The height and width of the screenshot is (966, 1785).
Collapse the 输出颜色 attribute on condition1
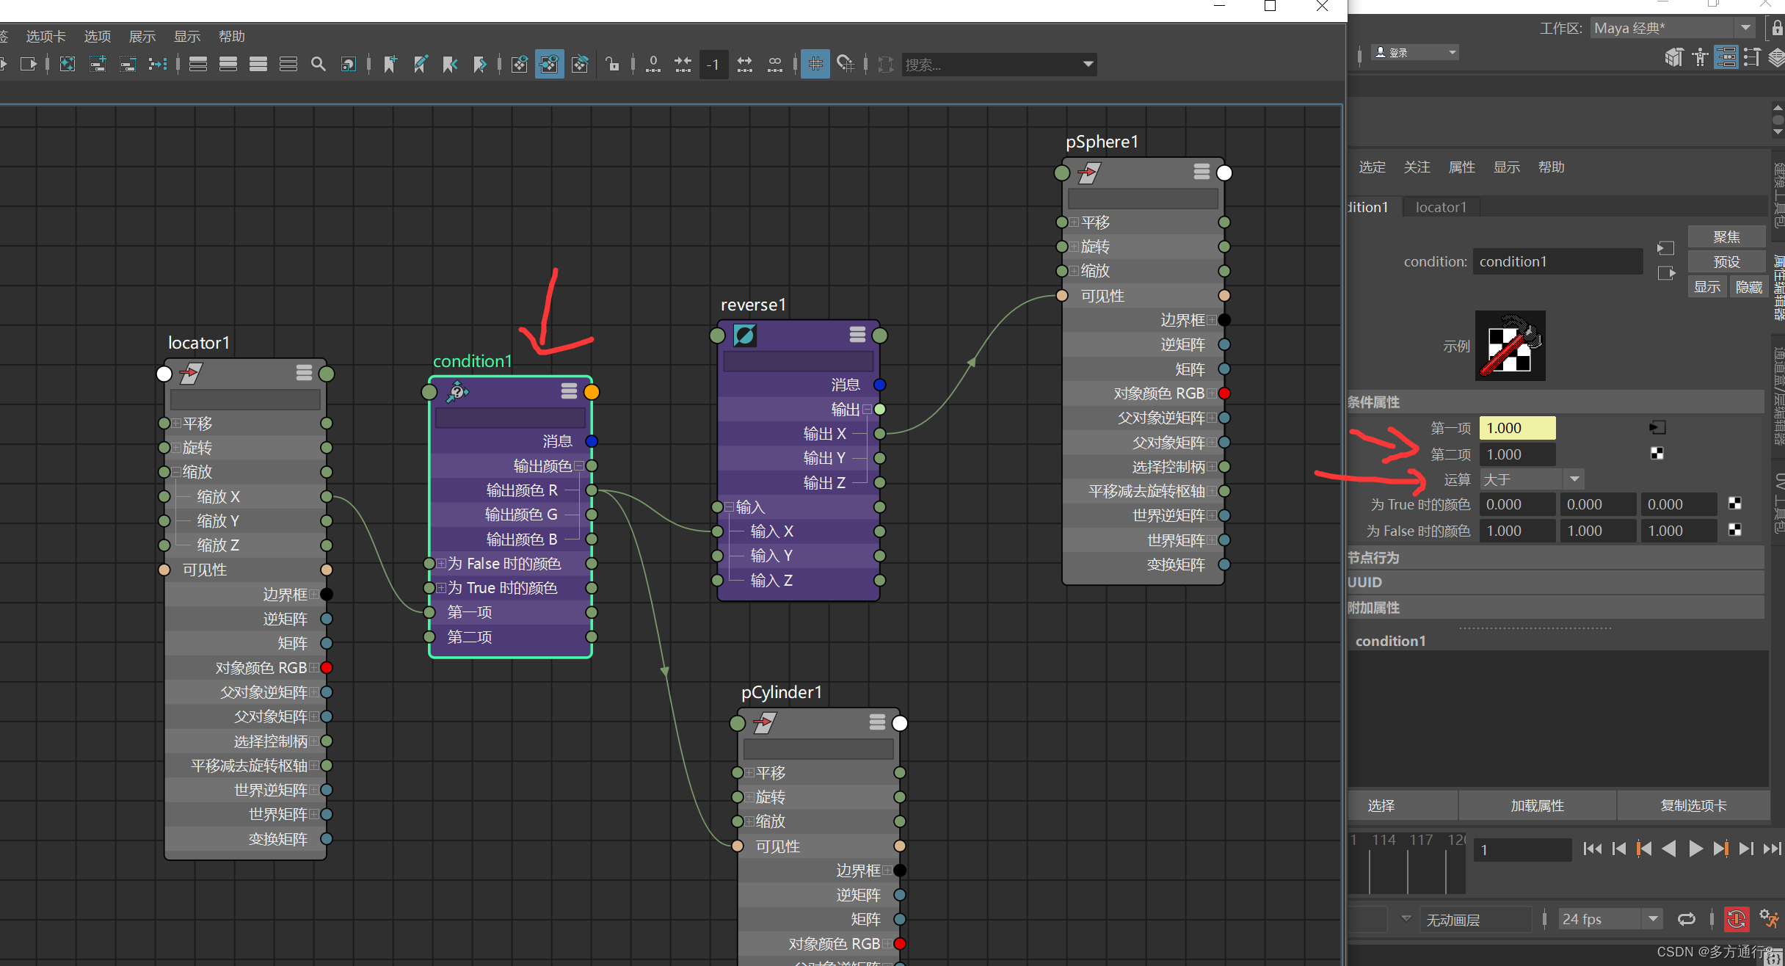579,466
